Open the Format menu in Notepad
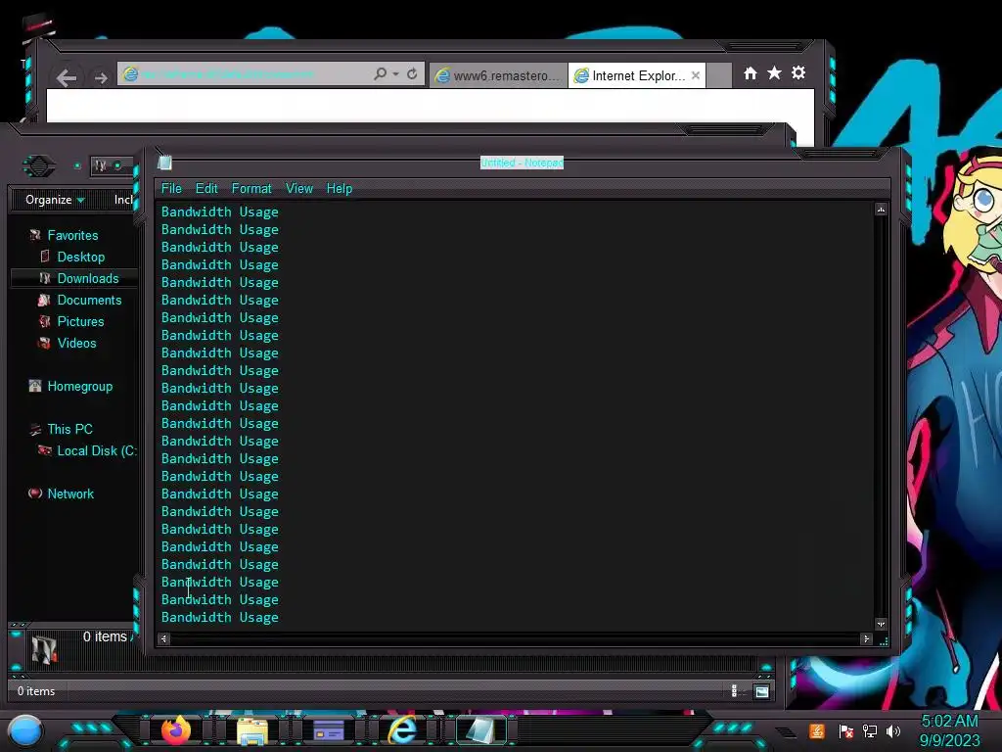 click(x=251, y=189)
